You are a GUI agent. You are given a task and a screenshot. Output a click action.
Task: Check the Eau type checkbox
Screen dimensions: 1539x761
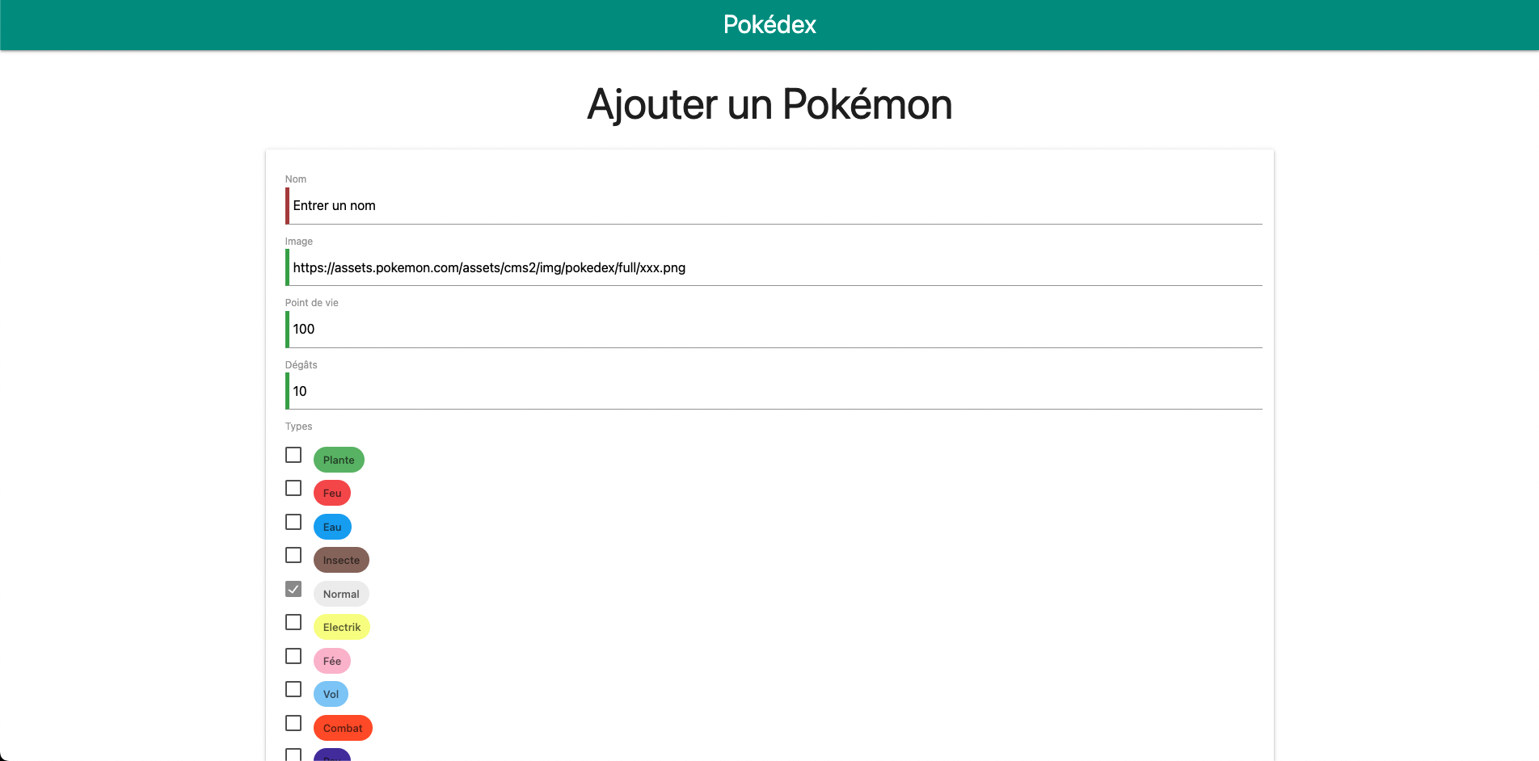click(293, 522)
